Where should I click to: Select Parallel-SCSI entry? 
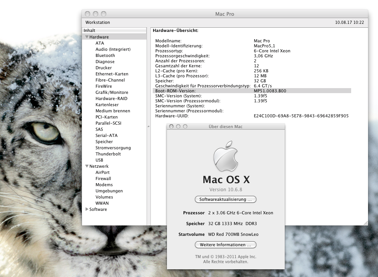point(108,123)
